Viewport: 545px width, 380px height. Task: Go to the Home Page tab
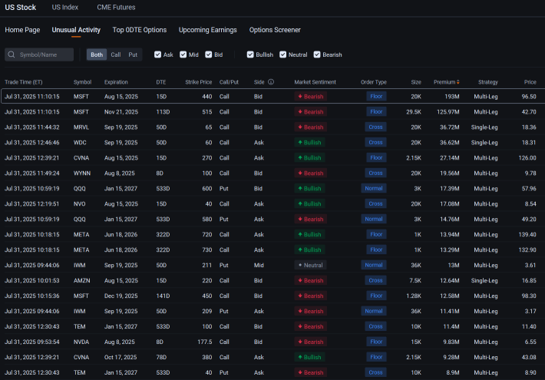click(x=22, y=30)
